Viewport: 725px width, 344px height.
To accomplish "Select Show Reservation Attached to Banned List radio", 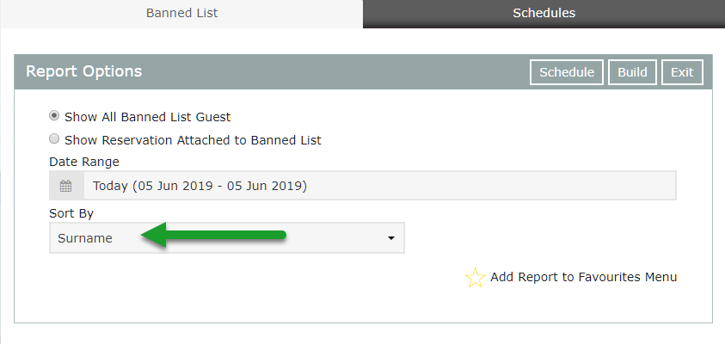I will 54,138.
